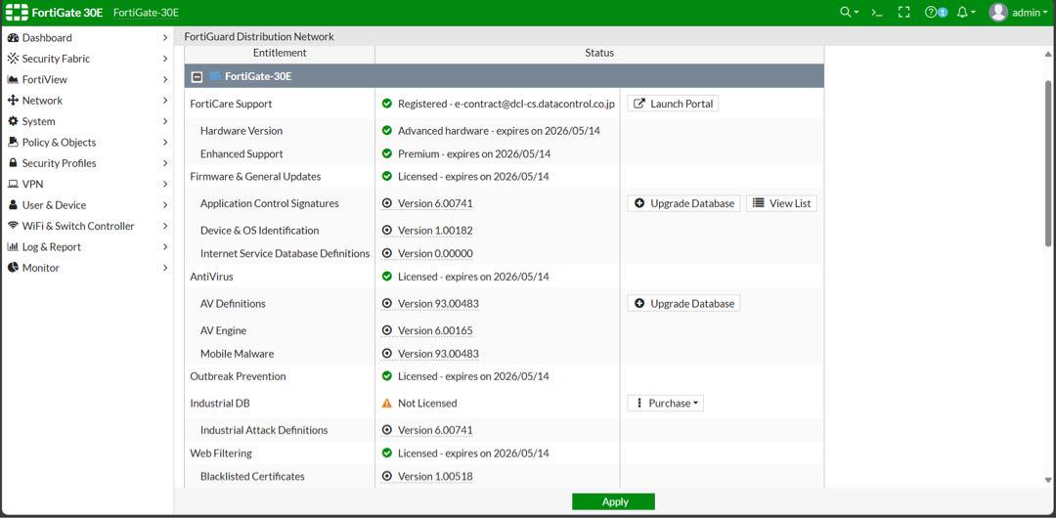
Task: Click the warning triangle for Industrial DB
Action: [x=386, y=403]
